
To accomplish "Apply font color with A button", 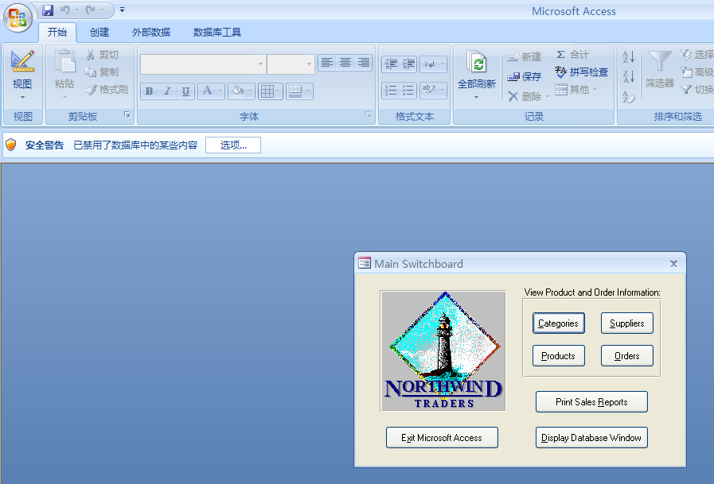I will (x=207, y=91).
